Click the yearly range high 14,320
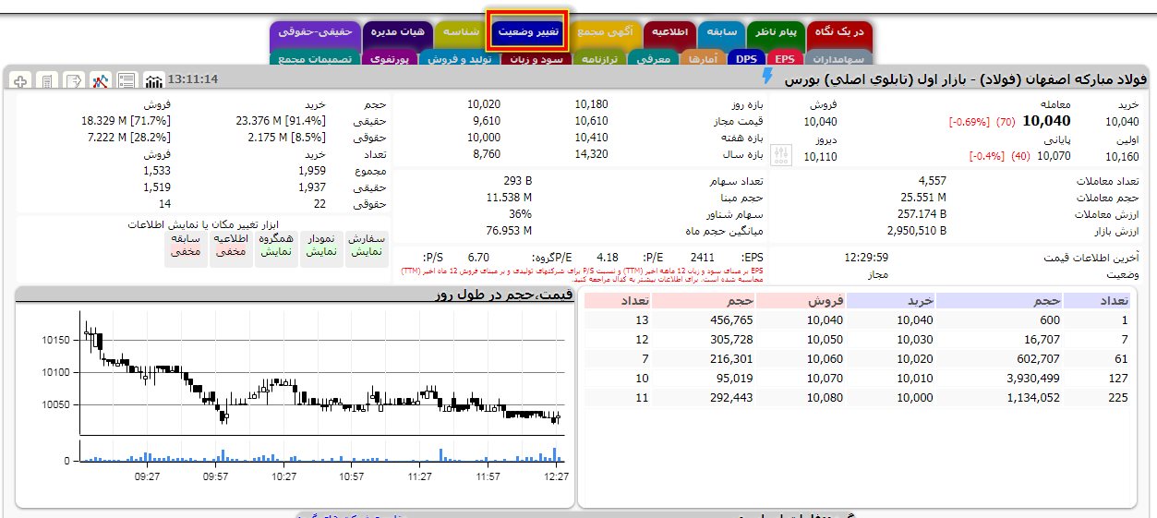 (x=591, y=154)
